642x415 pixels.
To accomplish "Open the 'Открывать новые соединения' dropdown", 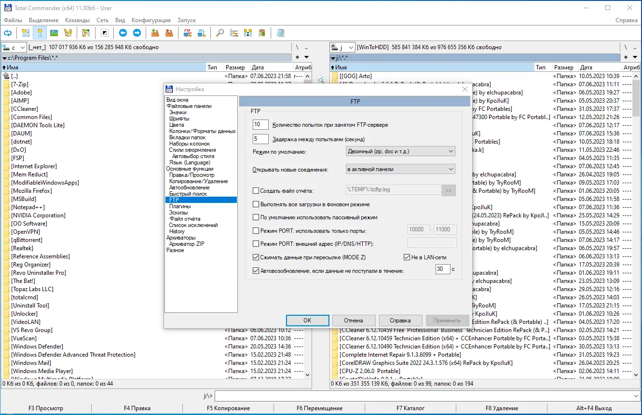I will 400,169.
